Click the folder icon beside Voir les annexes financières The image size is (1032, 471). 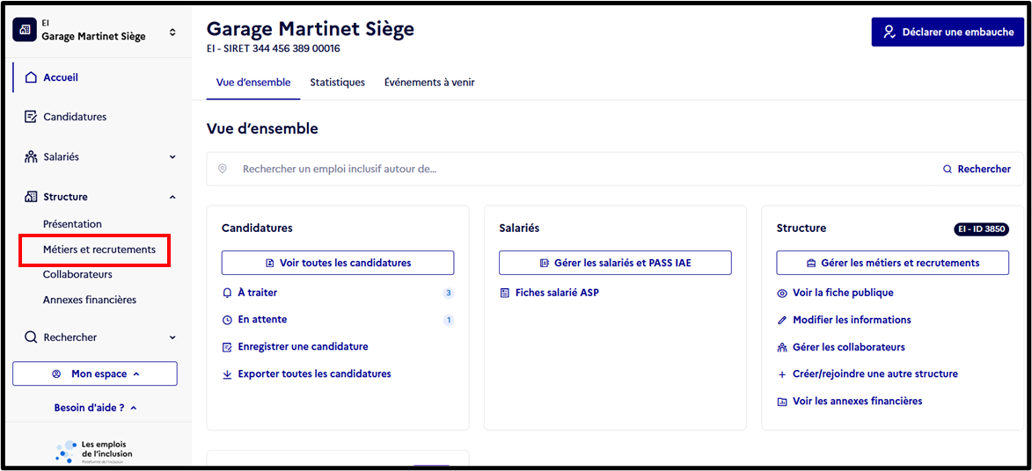click(782, 402)
